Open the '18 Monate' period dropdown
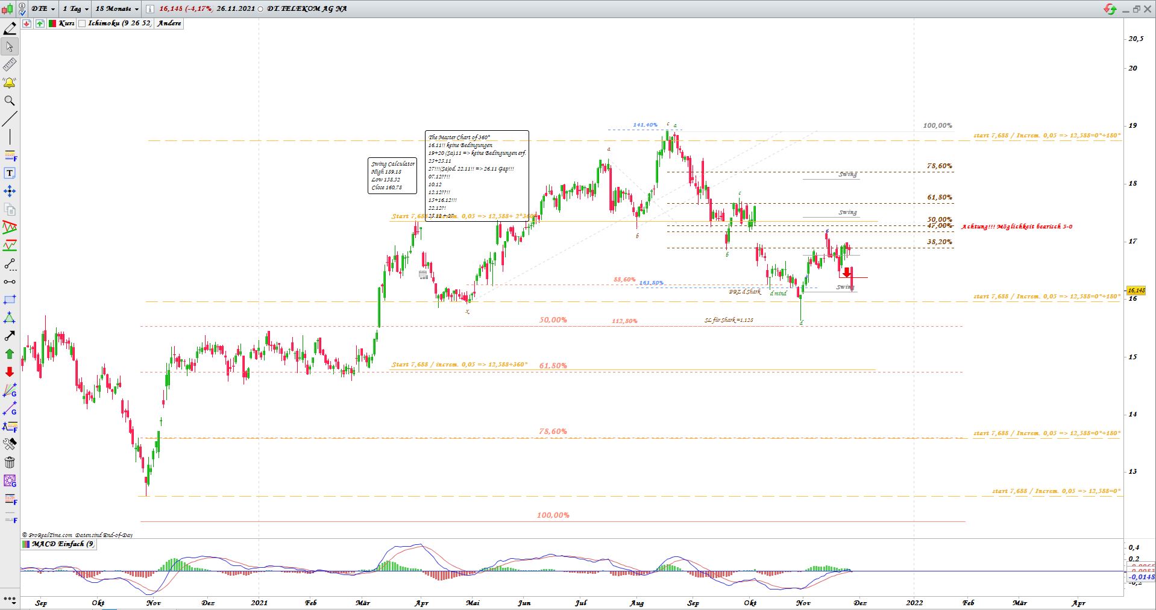 pyautogui.click(x=116, y=9)
